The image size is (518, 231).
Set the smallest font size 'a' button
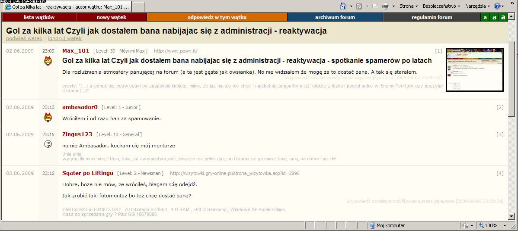[485, 17]
